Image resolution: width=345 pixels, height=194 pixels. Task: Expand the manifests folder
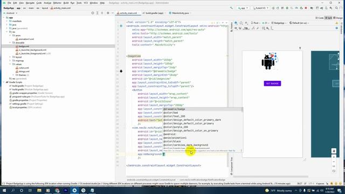click(x=7, y=21)
